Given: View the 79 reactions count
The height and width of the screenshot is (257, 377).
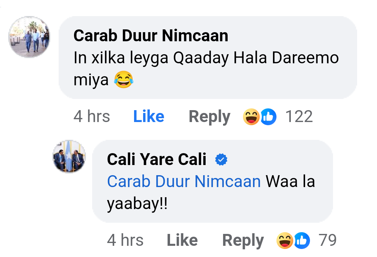Looking at the screenshot, I should click(328, 240).
